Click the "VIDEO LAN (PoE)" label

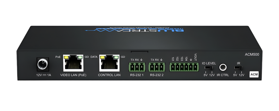(x=74, y=75)
